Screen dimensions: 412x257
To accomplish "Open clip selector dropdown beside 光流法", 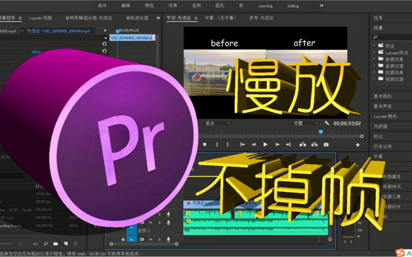I will pos(22,31).
